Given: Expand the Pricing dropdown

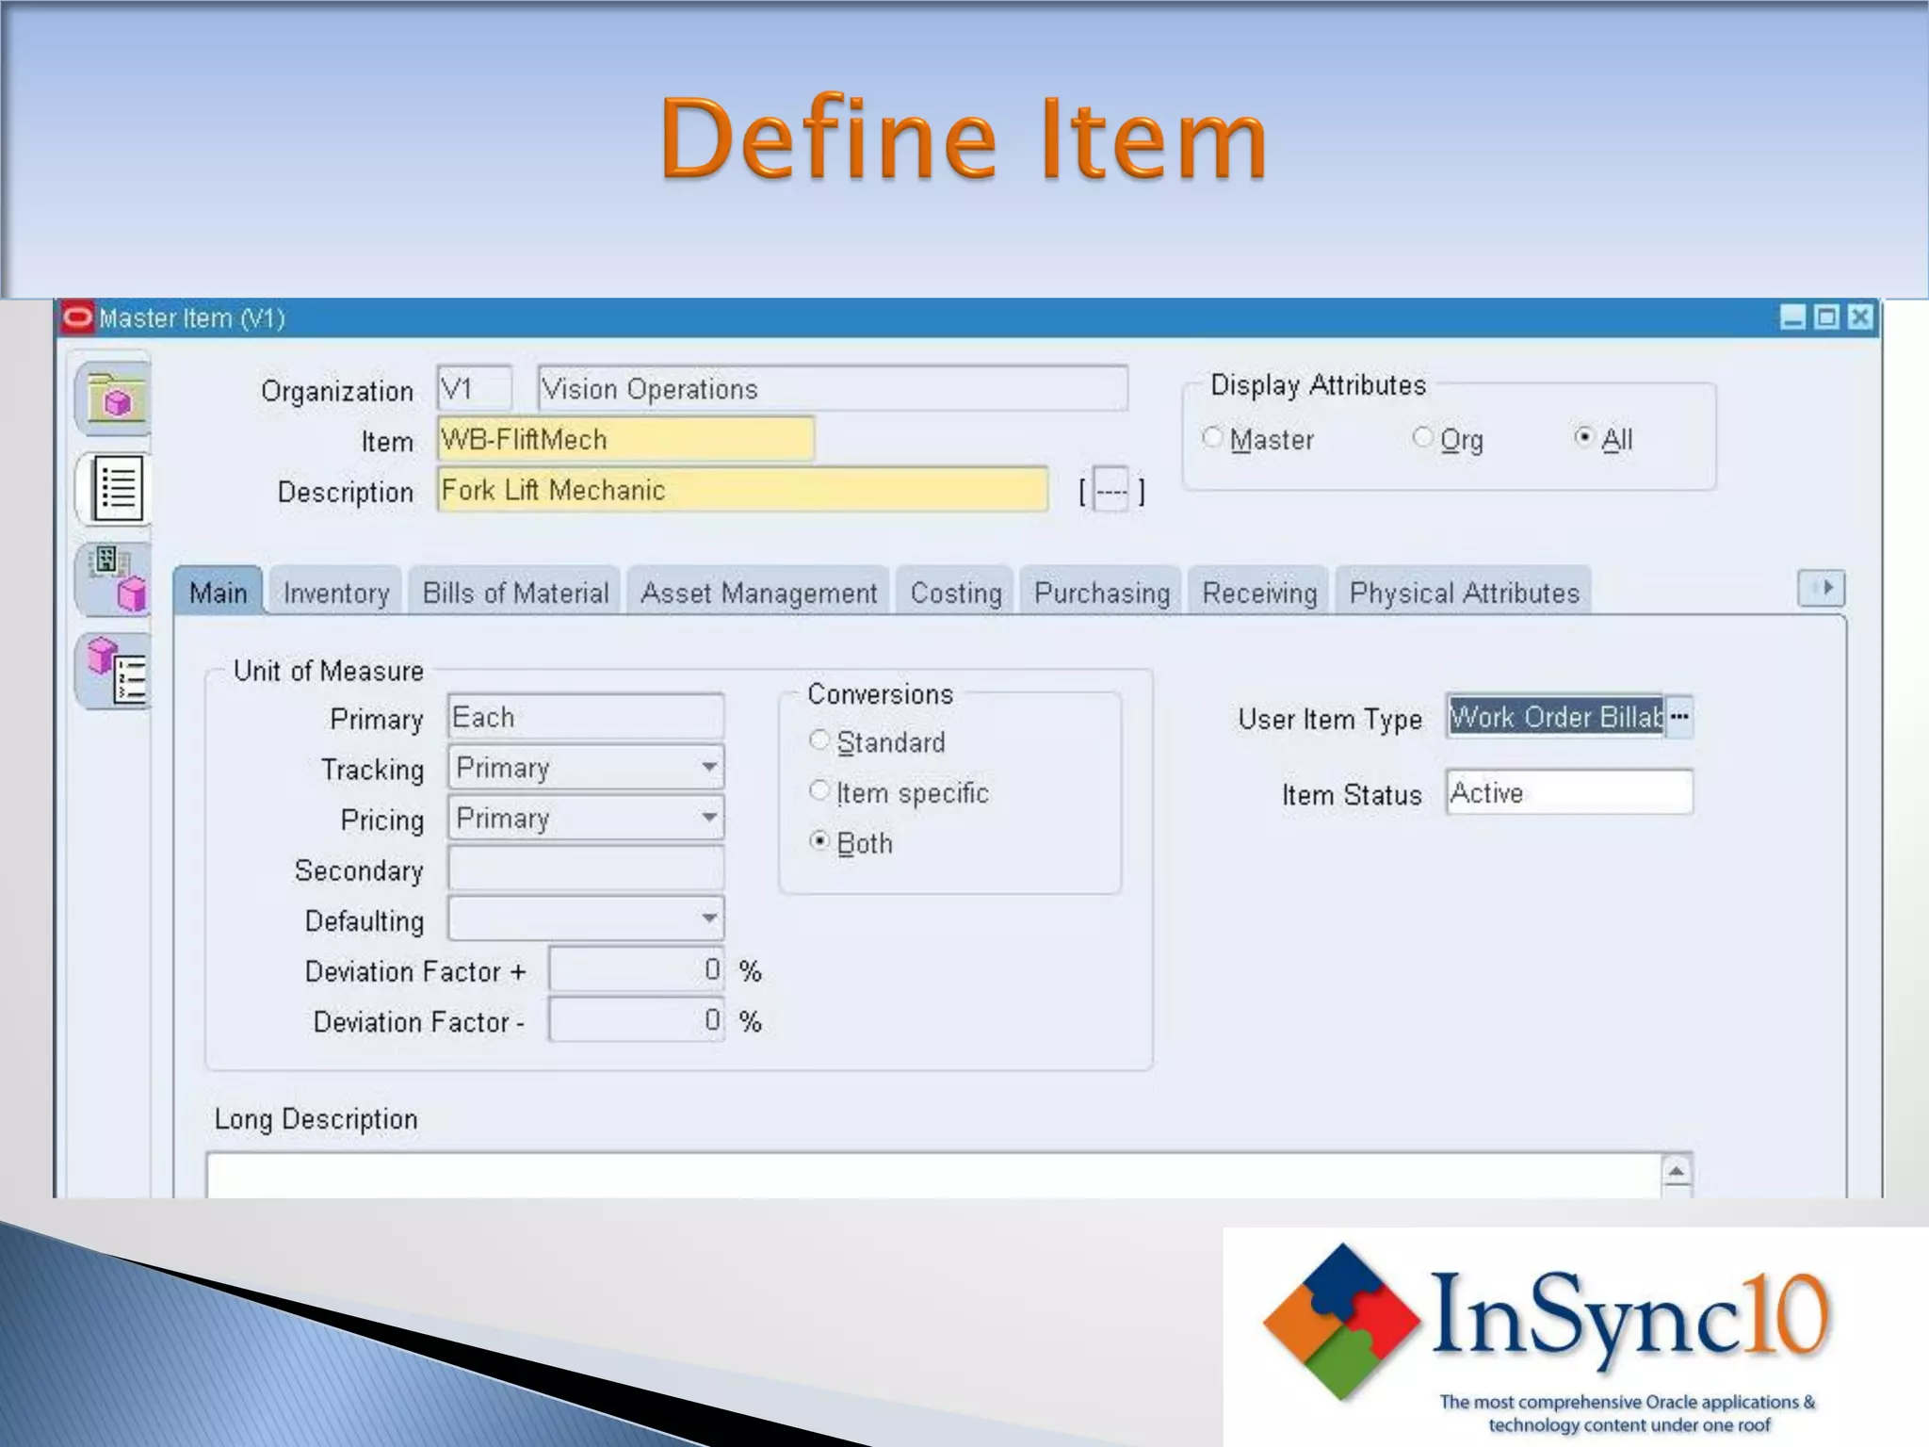Looking at the screenshot, I should (709, 818).
